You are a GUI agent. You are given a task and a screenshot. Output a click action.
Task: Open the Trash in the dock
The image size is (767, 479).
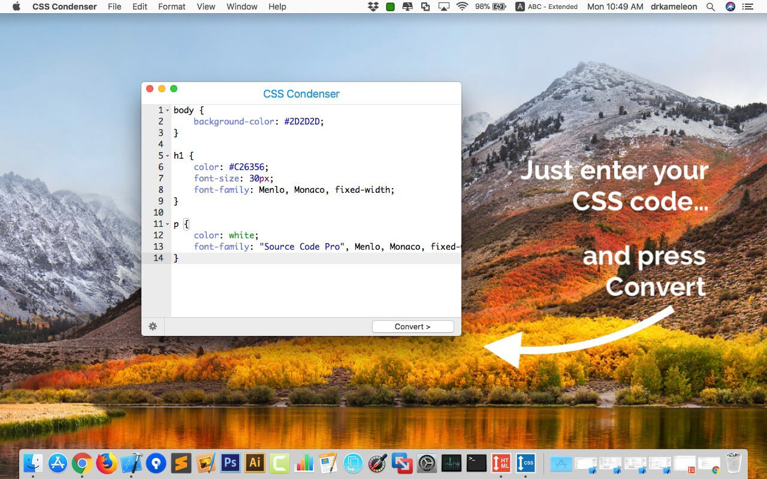[x=734, y=463]
